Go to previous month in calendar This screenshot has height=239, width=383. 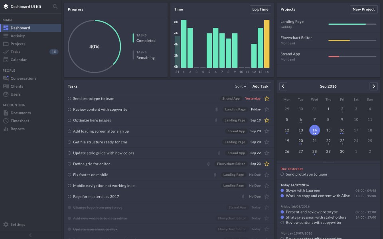tap(283, 86)
